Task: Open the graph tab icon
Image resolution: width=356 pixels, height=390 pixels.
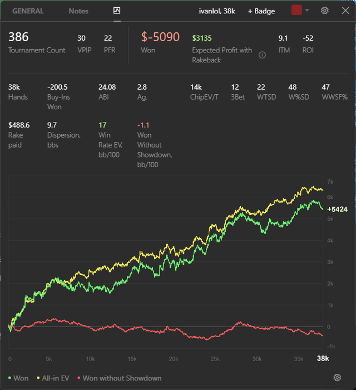Action: tap(117, 11)
